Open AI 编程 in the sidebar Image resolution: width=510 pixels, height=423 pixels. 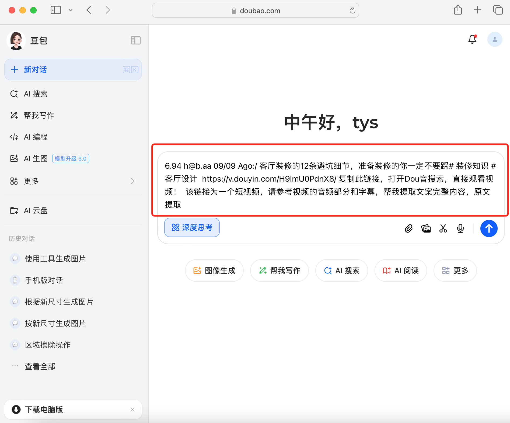(73, 137)
